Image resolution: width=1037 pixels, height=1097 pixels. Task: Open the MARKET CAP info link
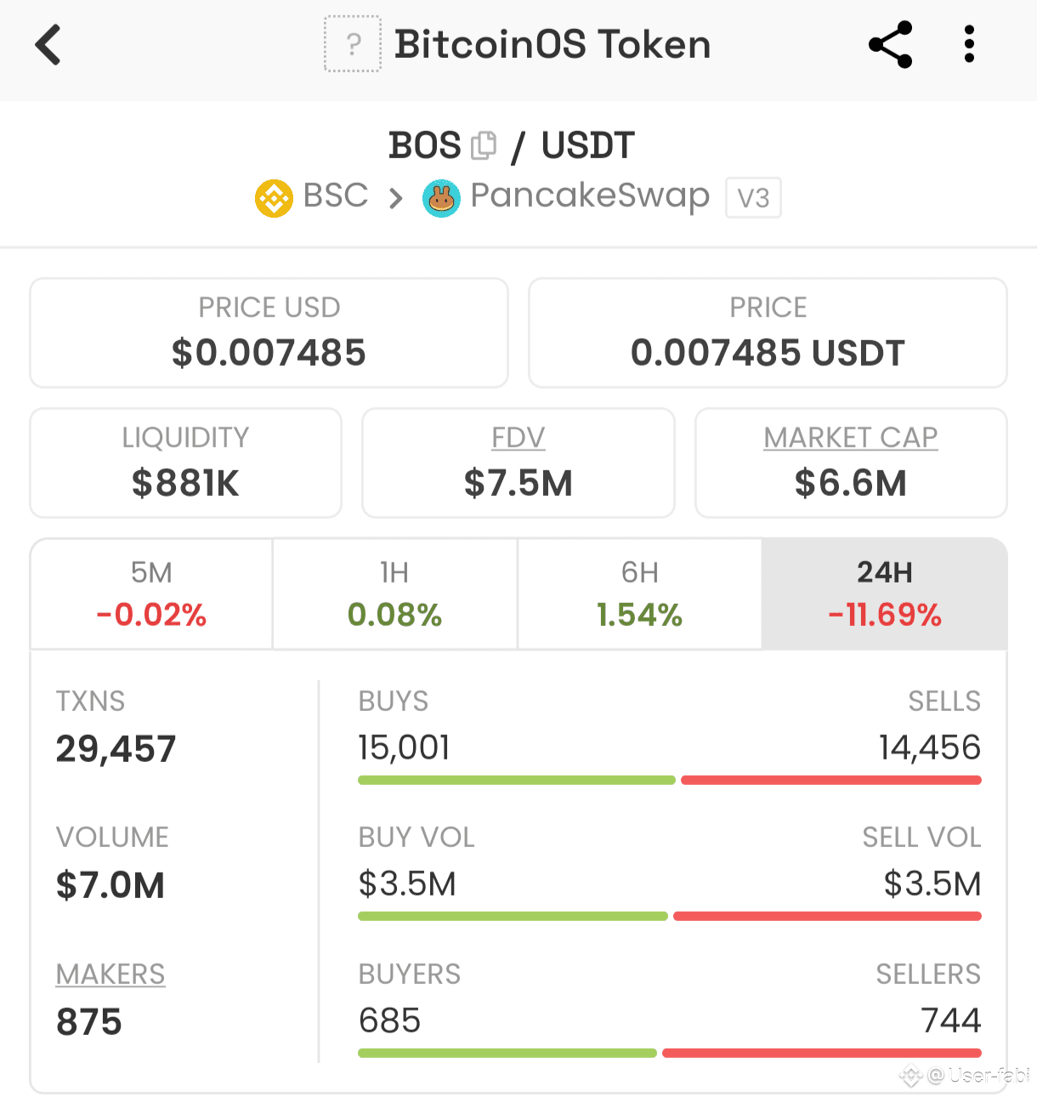coord(851,437)
